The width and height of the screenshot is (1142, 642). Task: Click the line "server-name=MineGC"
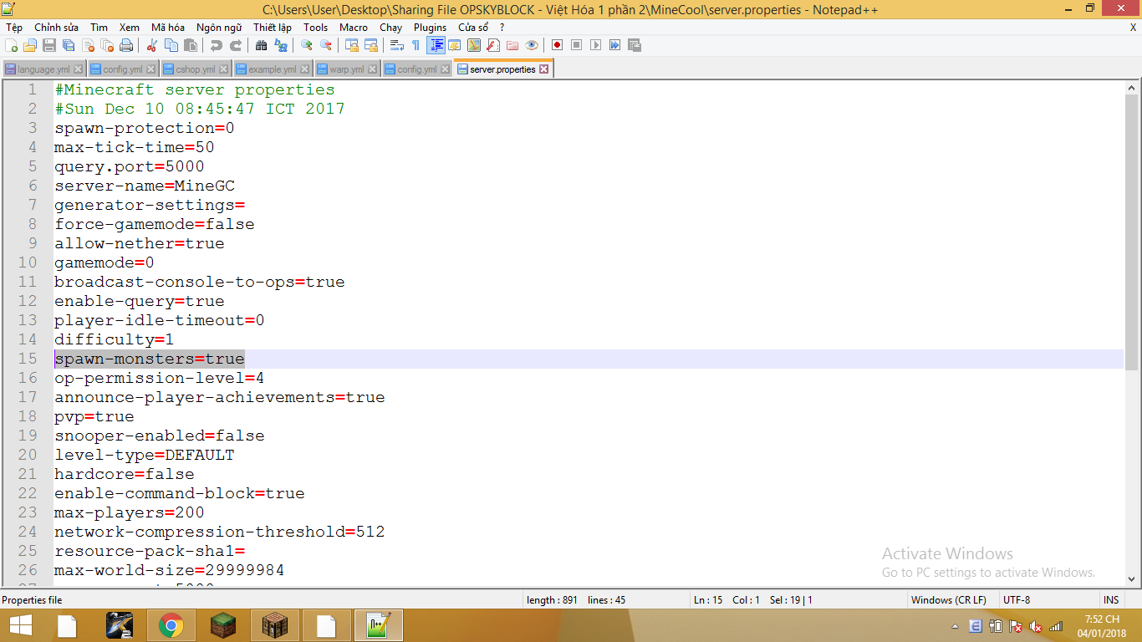pyautogui.click(x=145, y=186)
